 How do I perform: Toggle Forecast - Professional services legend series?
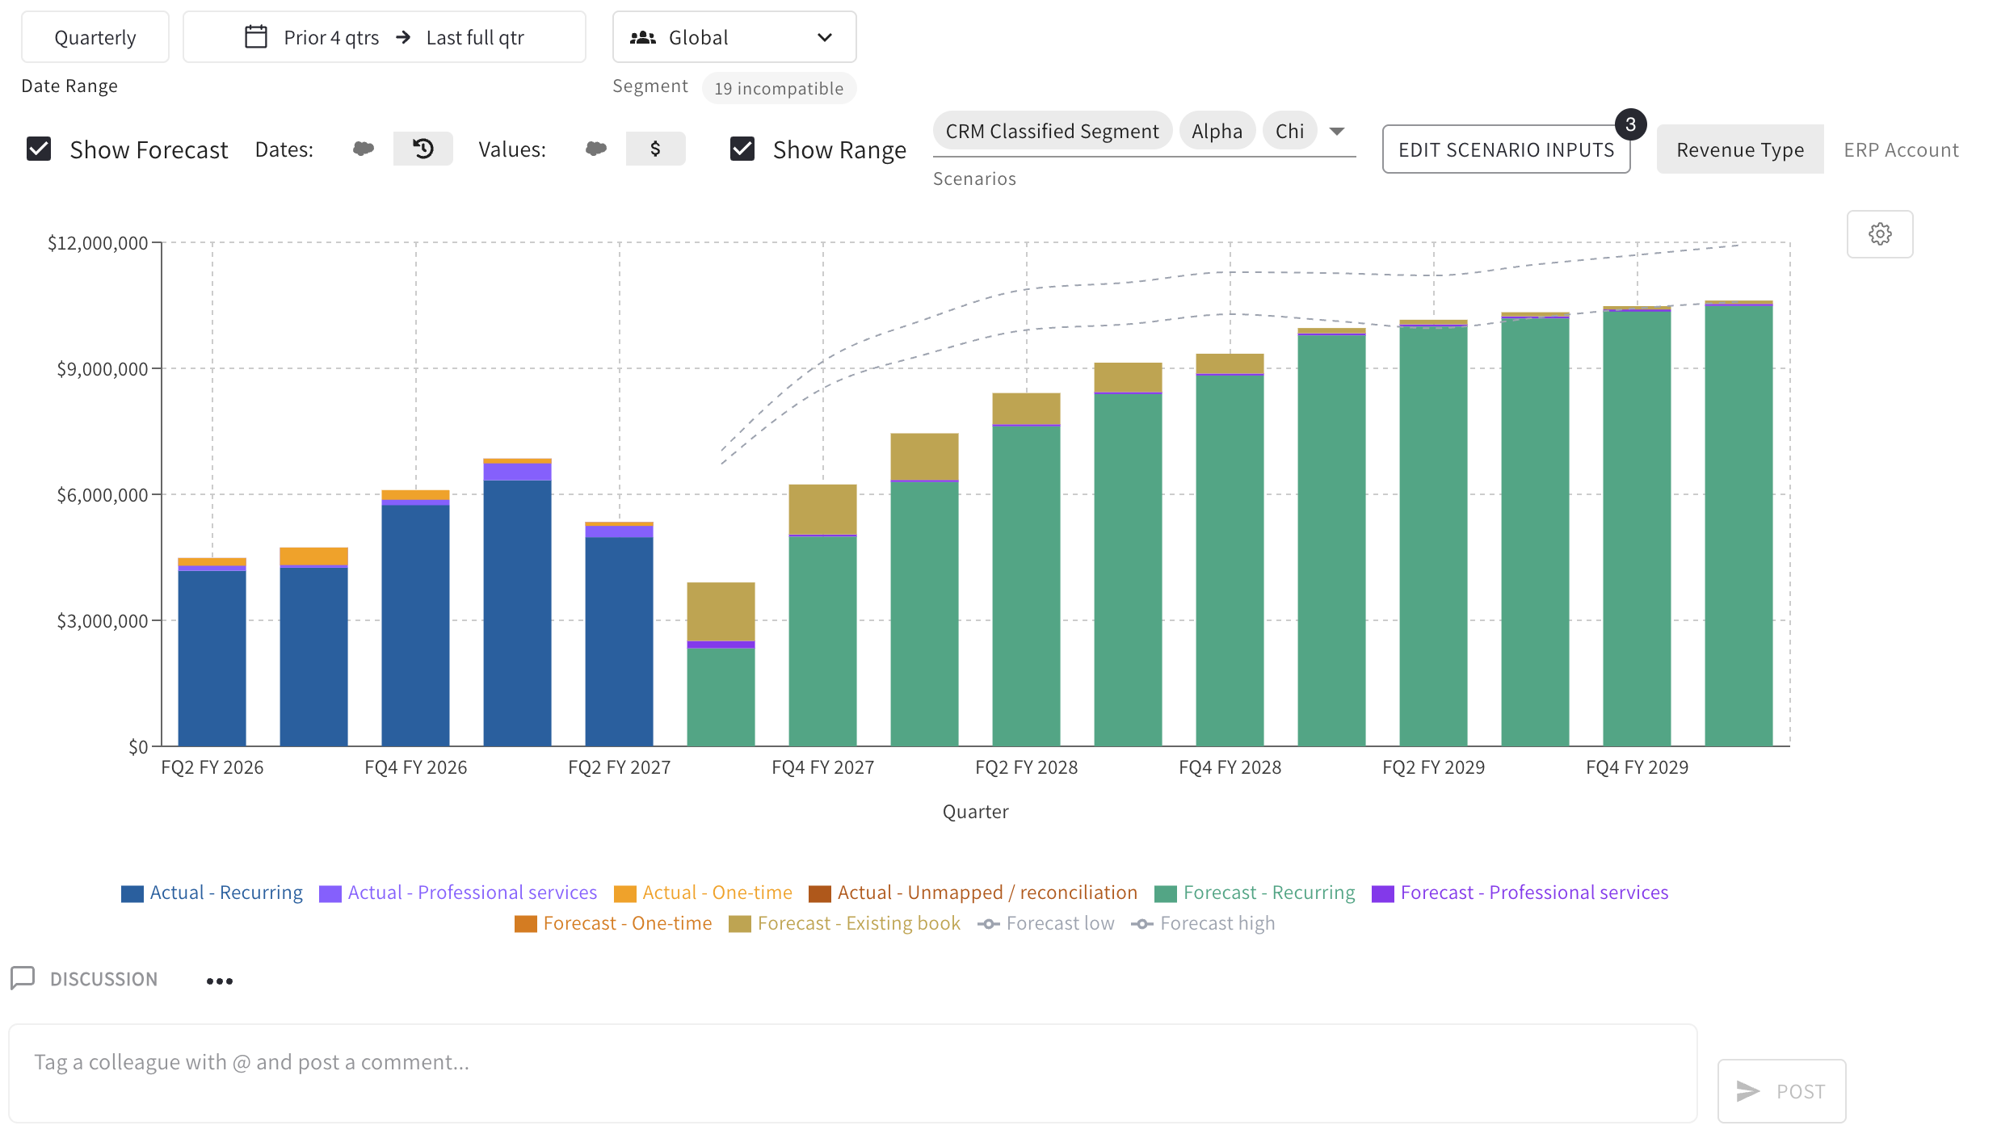coord(1520,892)
